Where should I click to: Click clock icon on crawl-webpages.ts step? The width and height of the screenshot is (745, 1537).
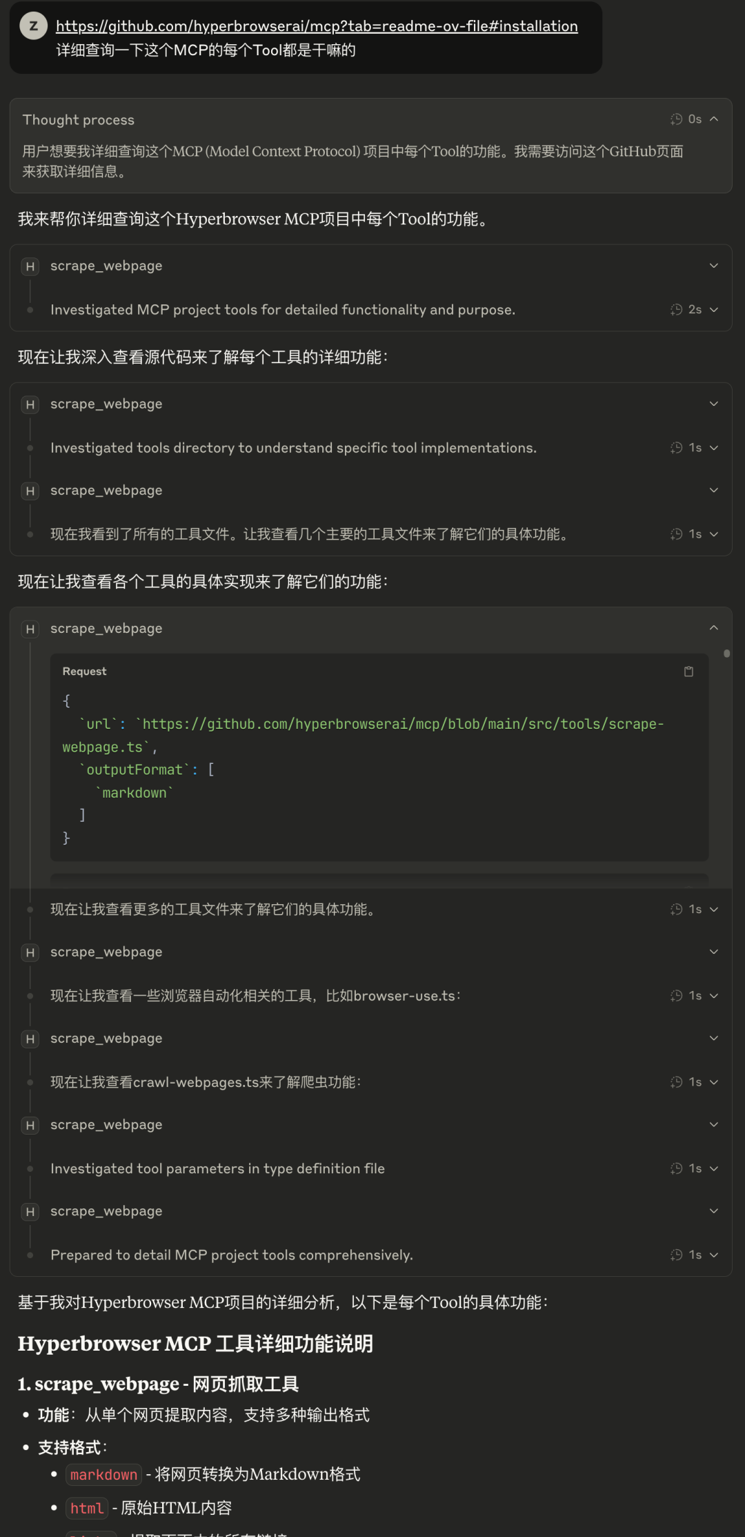(676, 1082)
